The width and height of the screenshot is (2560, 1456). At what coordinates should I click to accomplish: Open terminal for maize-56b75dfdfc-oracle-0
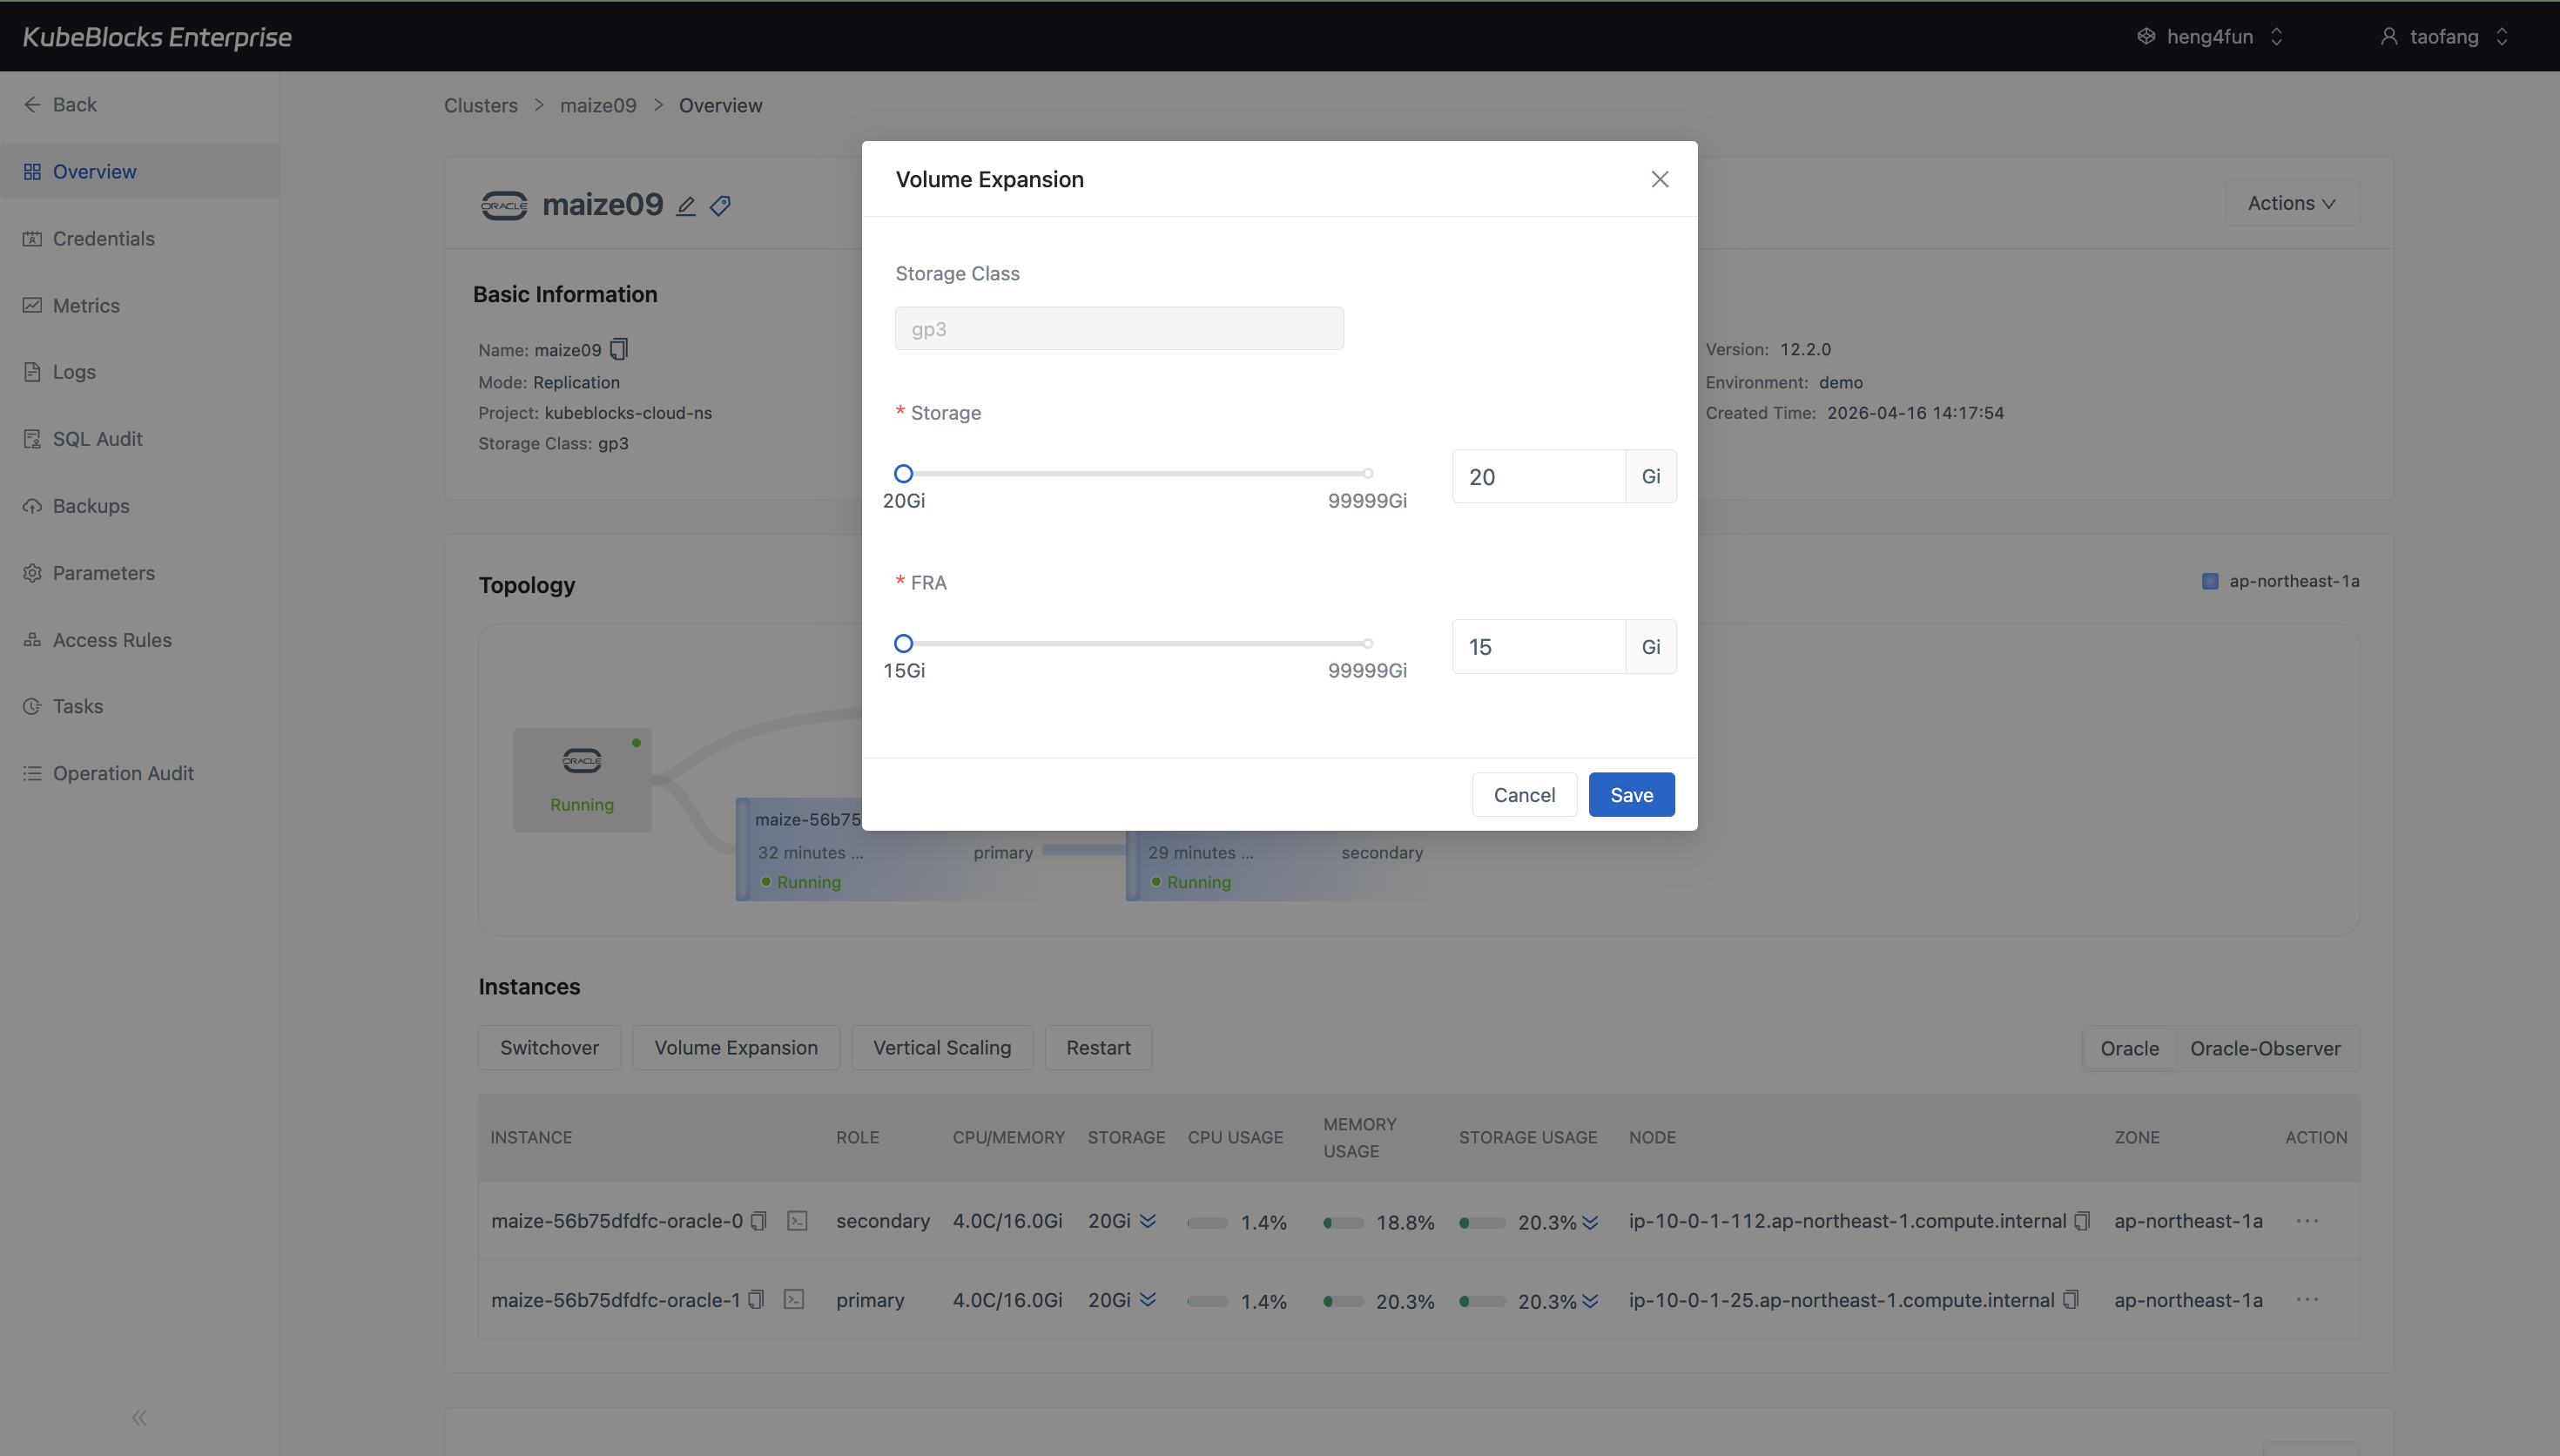tap(797, 1221)
